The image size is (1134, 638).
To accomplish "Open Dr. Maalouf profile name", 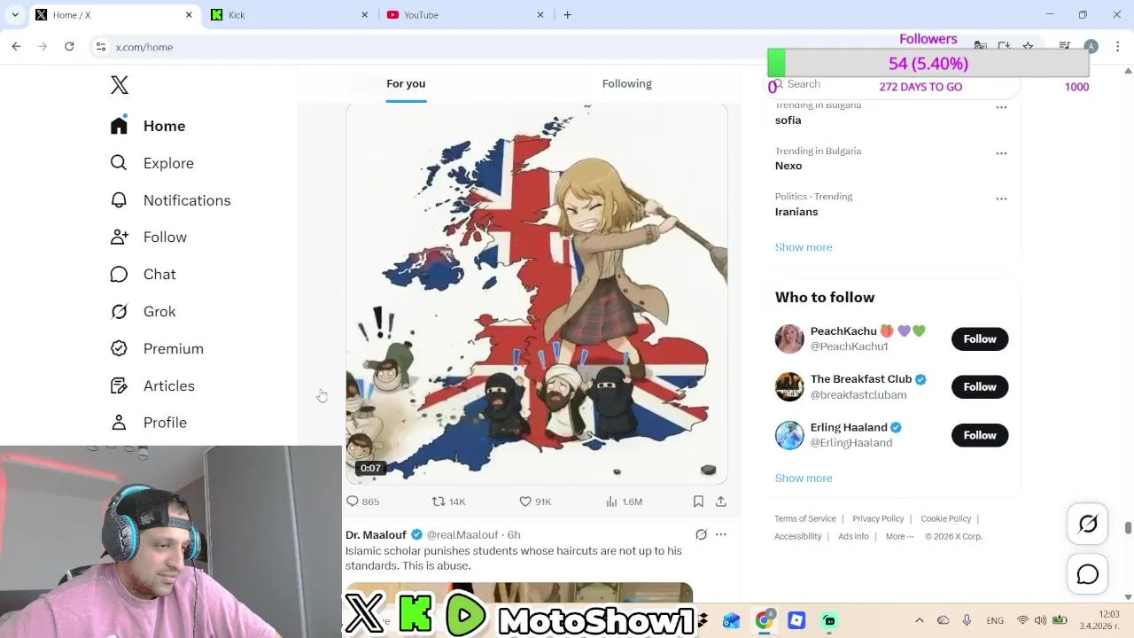I will point(376,534).
